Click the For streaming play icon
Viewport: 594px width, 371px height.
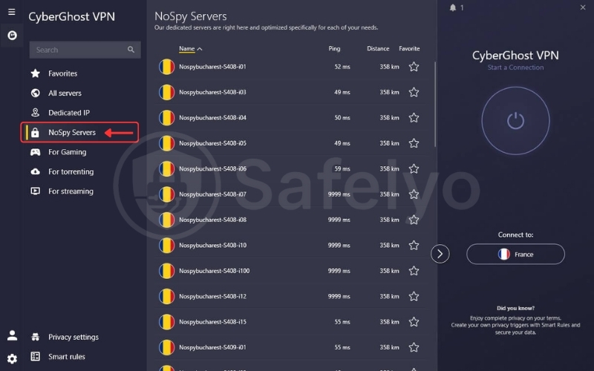click(35, 191)
